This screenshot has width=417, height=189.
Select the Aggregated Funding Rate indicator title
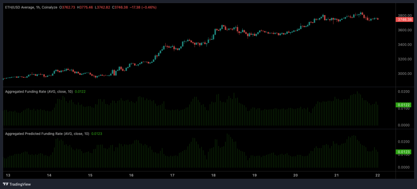pyautogui.click(x=39, y=92)
